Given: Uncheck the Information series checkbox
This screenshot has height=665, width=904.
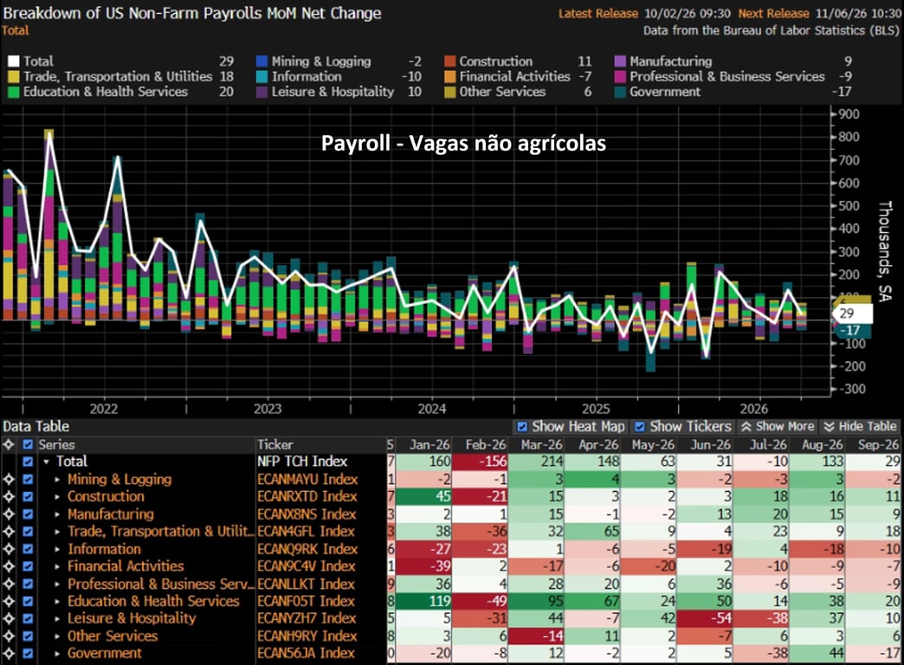Looking at the screenshot, I should (x=28, y=549).
